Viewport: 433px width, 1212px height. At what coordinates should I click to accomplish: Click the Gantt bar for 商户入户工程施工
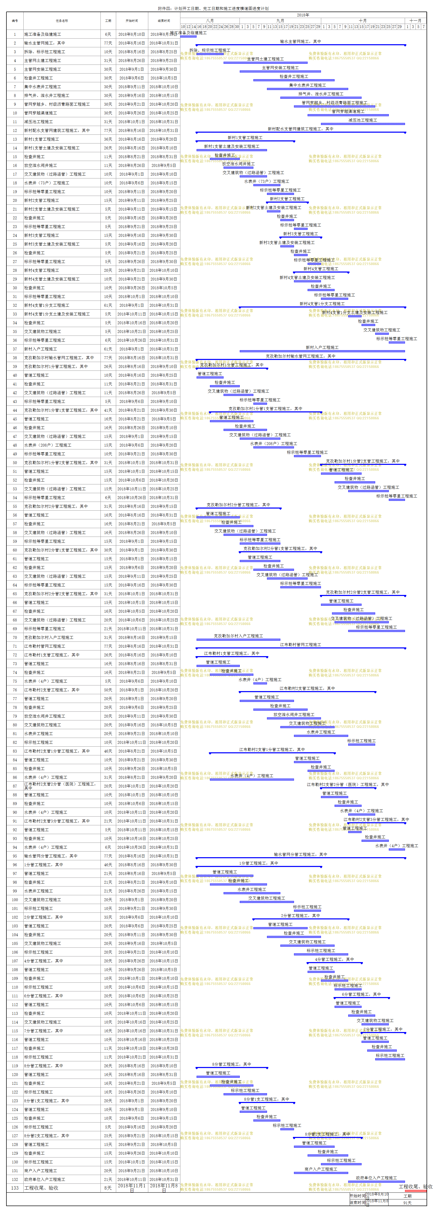[x=321, y=1172]
